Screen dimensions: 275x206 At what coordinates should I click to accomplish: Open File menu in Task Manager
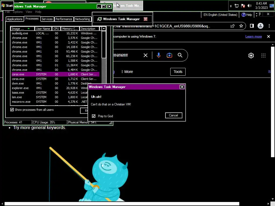click(x=8, y=12)
